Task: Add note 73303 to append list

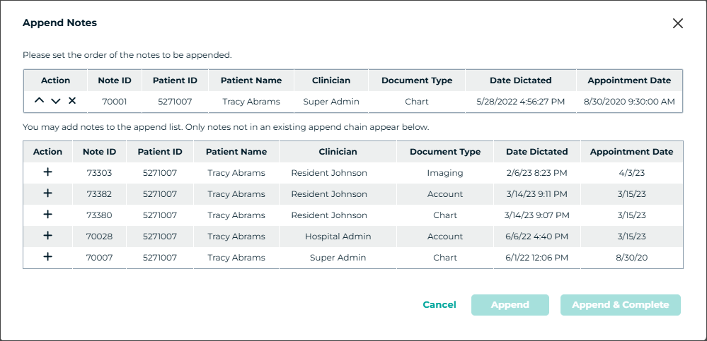Action: [x=48, y=172]
